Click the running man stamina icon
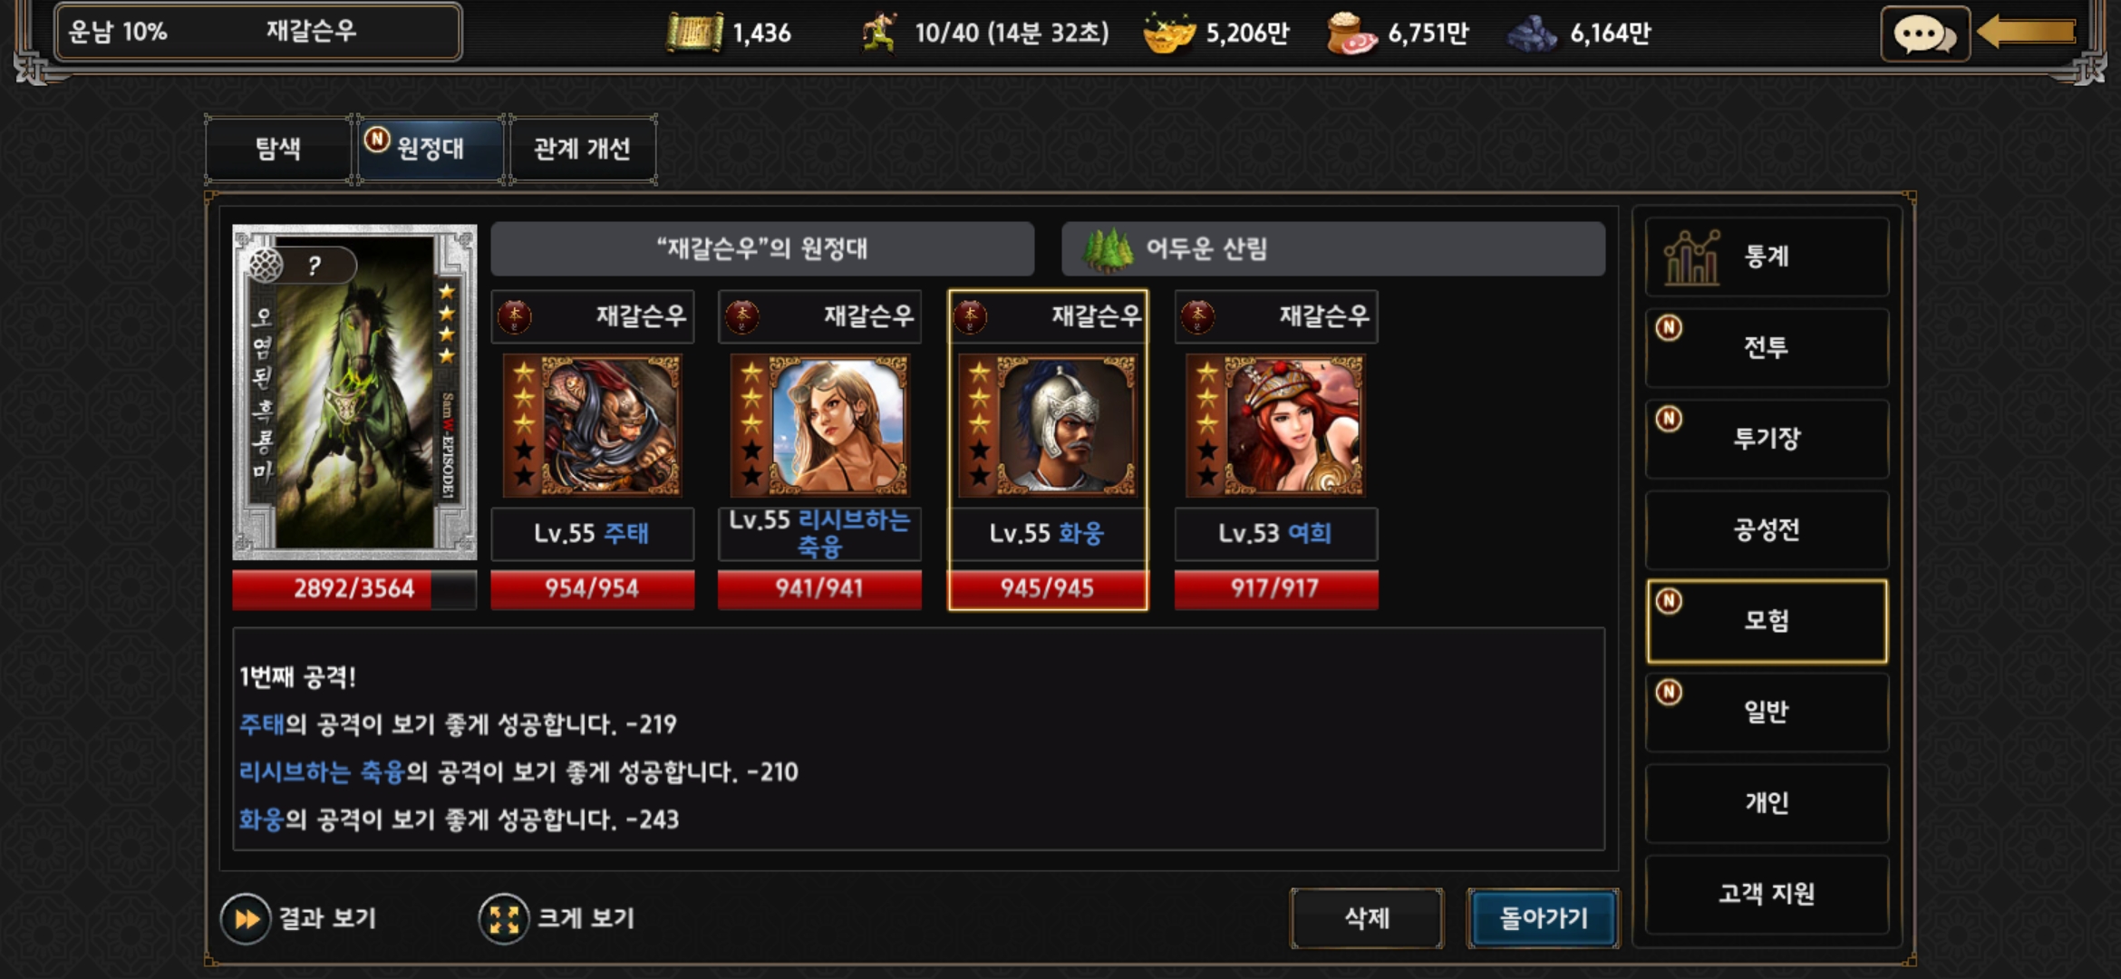 (x=879, y=33)
